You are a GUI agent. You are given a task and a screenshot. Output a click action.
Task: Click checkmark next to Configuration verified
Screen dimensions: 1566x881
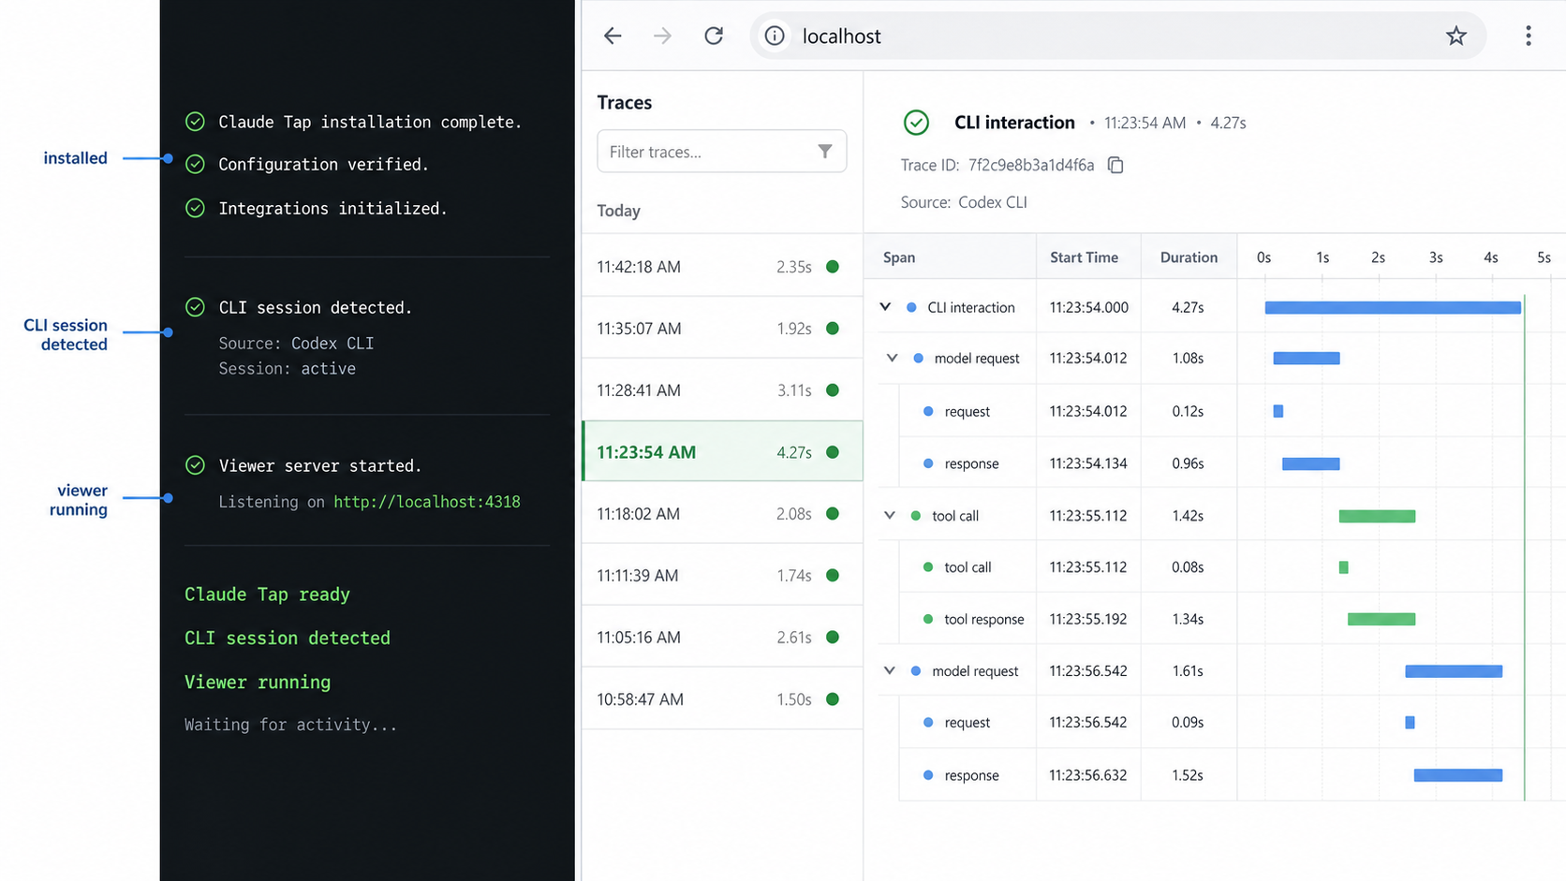tap(195, 164)
